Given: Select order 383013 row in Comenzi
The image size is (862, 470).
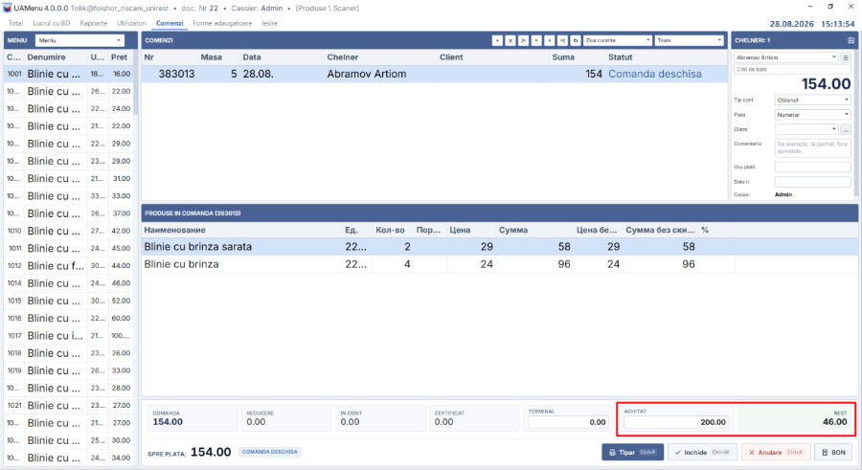Looking at the screenshot, I should [x=434, y=75].
